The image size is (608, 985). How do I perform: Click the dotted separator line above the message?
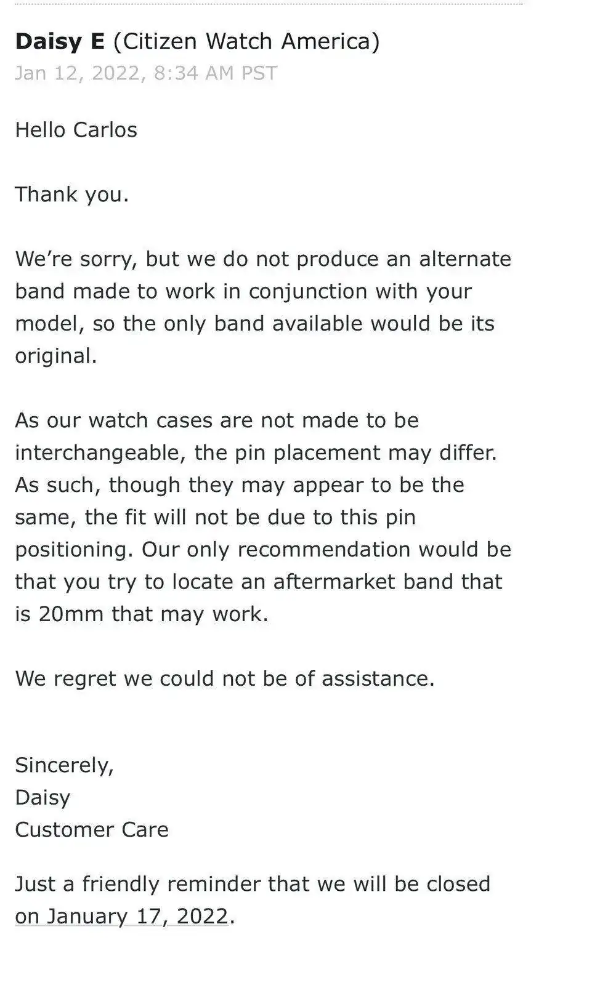268,4
